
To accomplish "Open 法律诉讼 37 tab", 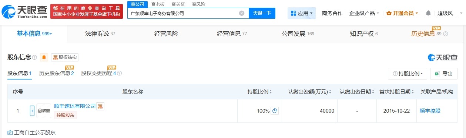I will click(x=100, y=34).
